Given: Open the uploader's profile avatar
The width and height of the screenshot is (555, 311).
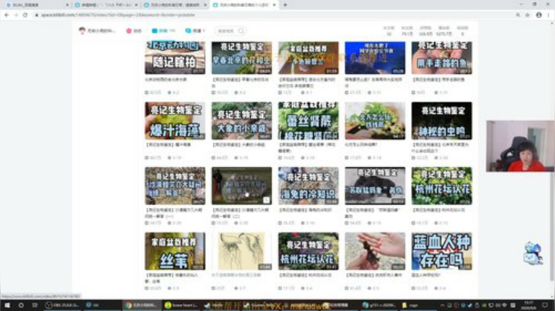Looking at the screenshot, I should (82, 31).
